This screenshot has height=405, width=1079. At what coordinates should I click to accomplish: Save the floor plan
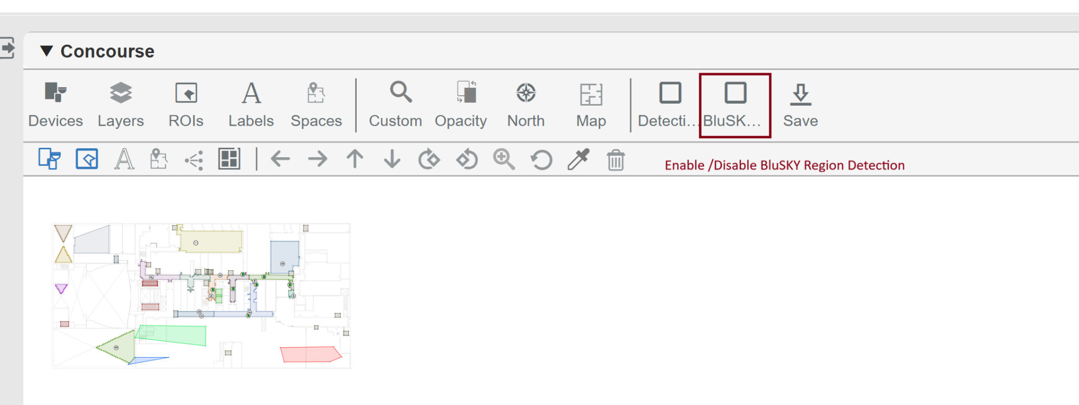pyautogui.click(x=800, y=105)
